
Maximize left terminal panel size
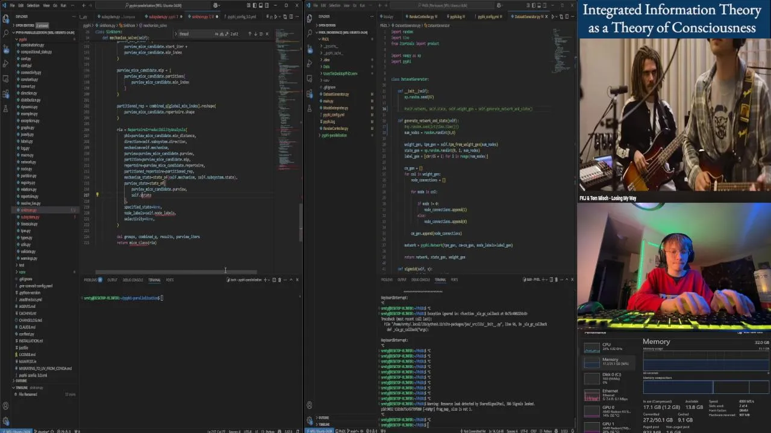[x=291, y=280]
